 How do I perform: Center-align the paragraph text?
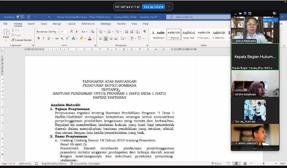tap(106, 39)
